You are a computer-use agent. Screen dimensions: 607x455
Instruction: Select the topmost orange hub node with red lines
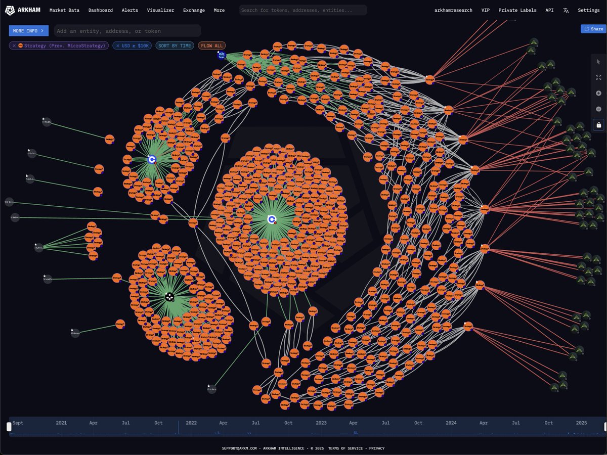pos(430,79)
